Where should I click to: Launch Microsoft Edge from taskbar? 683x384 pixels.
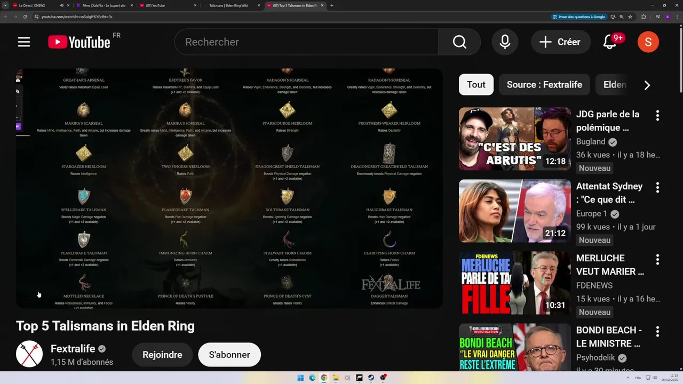pyautogui.click(x=312, y=378)
